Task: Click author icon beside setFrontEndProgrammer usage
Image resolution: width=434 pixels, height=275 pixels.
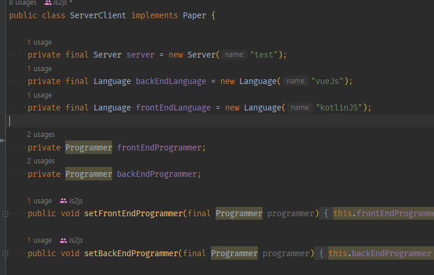Action: pos(63,201)
